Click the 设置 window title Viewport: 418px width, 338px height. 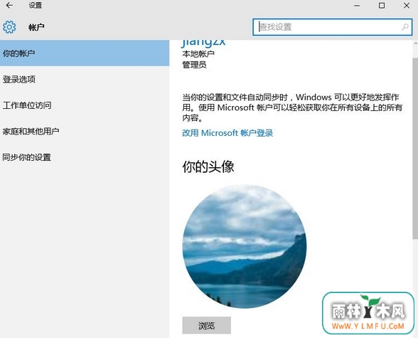pyautogui.click(x=36, y=5)
